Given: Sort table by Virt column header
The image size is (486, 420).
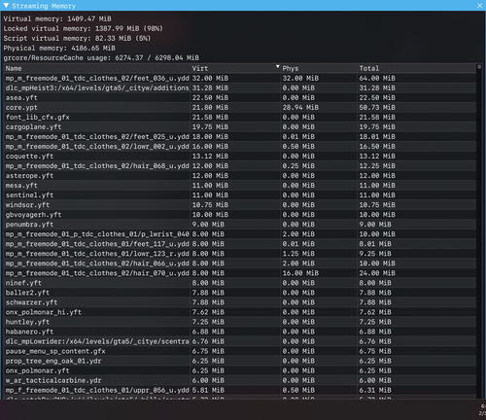Looking at the screenshot, I should point(235,68).
